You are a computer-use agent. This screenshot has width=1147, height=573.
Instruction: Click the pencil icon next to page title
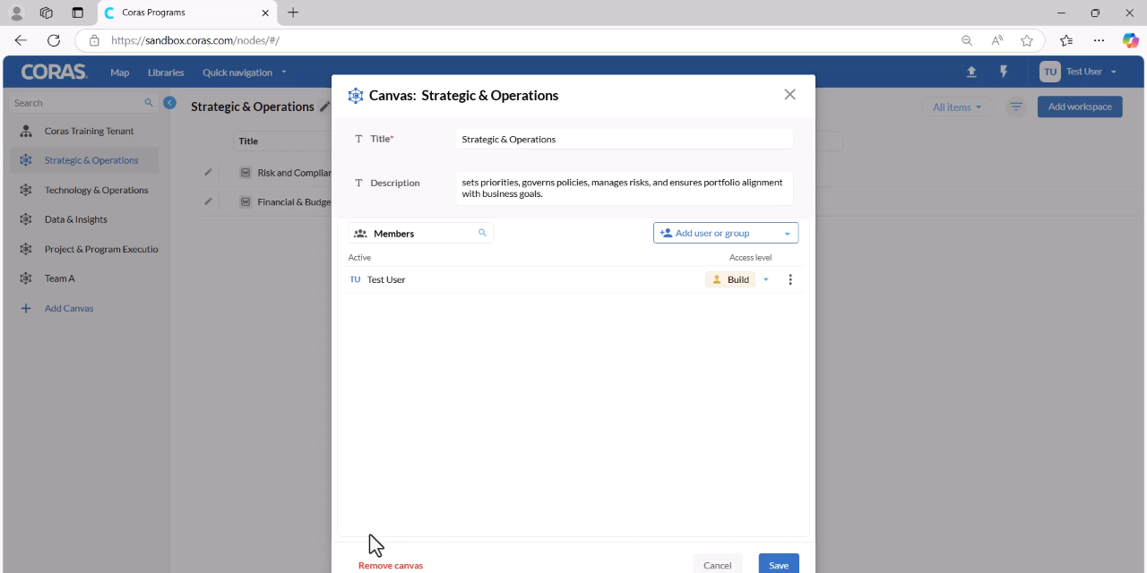click(324, 107)
